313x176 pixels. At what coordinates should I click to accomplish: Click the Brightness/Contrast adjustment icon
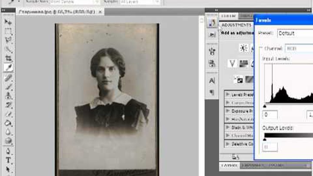point(243,48)
